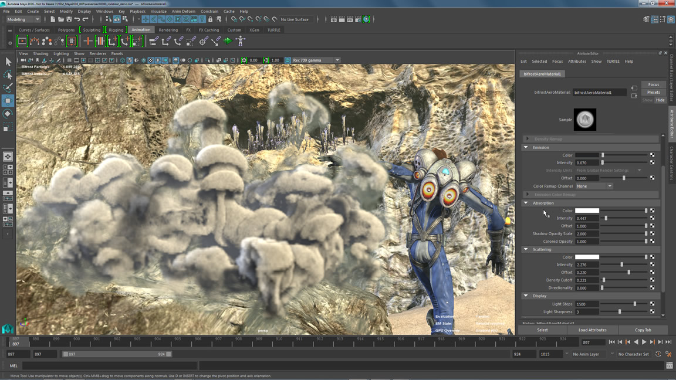Choose the Rotate tool in toolbox

(x=8, y=114)
